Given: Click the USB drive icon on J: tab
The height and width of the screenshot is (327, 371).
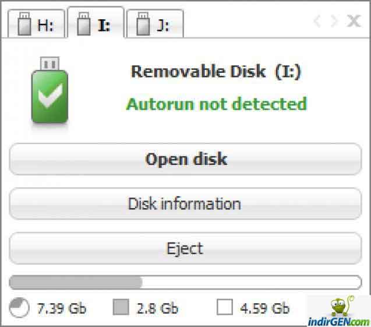Looking at the screenshot, I should (143, 24).
